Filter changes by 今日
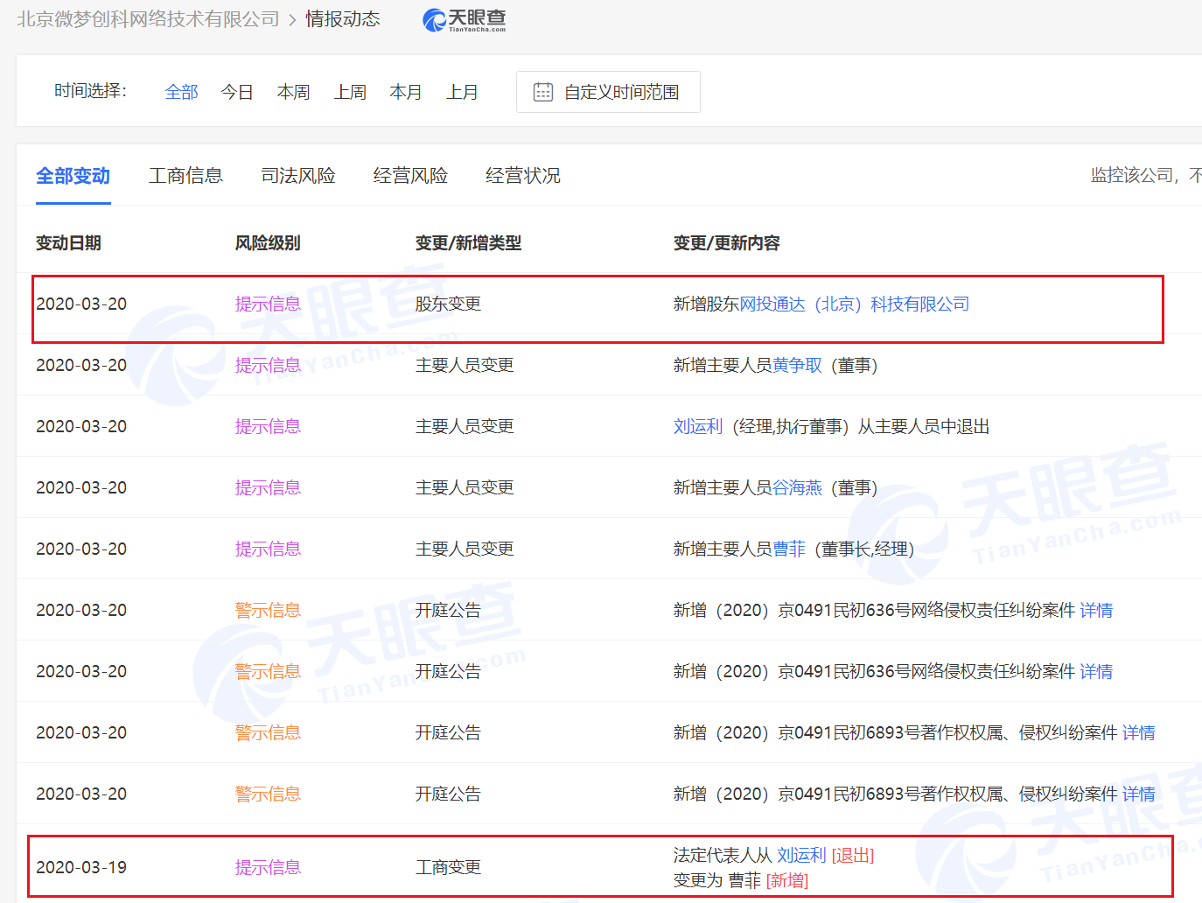The width and height of the screenshot is (1202, 903). (237, 92)
